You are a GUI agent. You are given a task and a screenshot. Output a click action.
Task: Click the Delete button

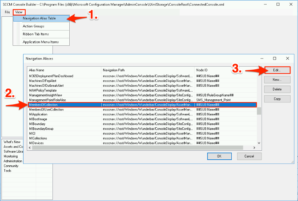point(277,89)
